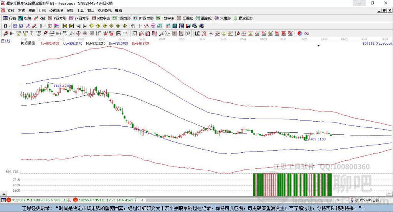Select the zigzag wave line tool
This screenshot has width=393, height=212.
pos(168,33)
